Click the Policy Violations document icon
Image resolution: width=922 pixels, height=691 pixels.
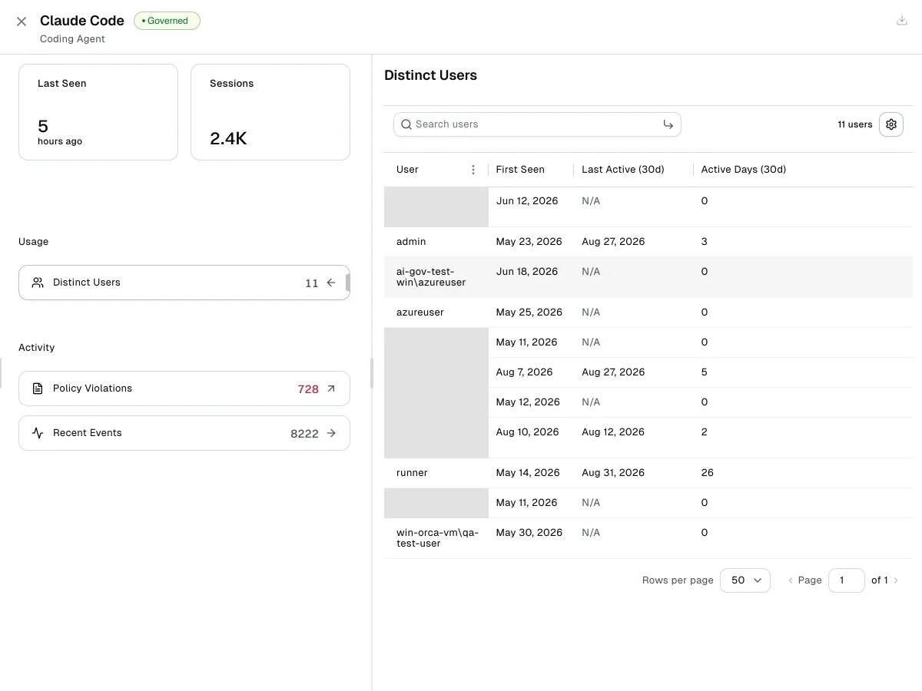point(38,388)
